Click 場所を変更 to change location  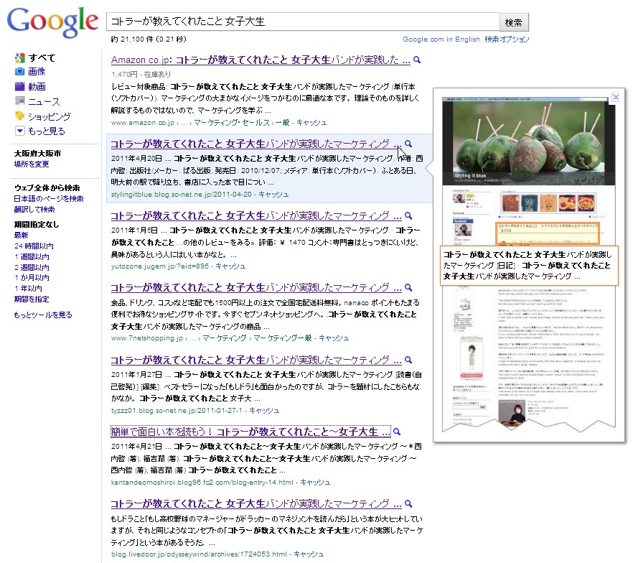coord(32,164)
